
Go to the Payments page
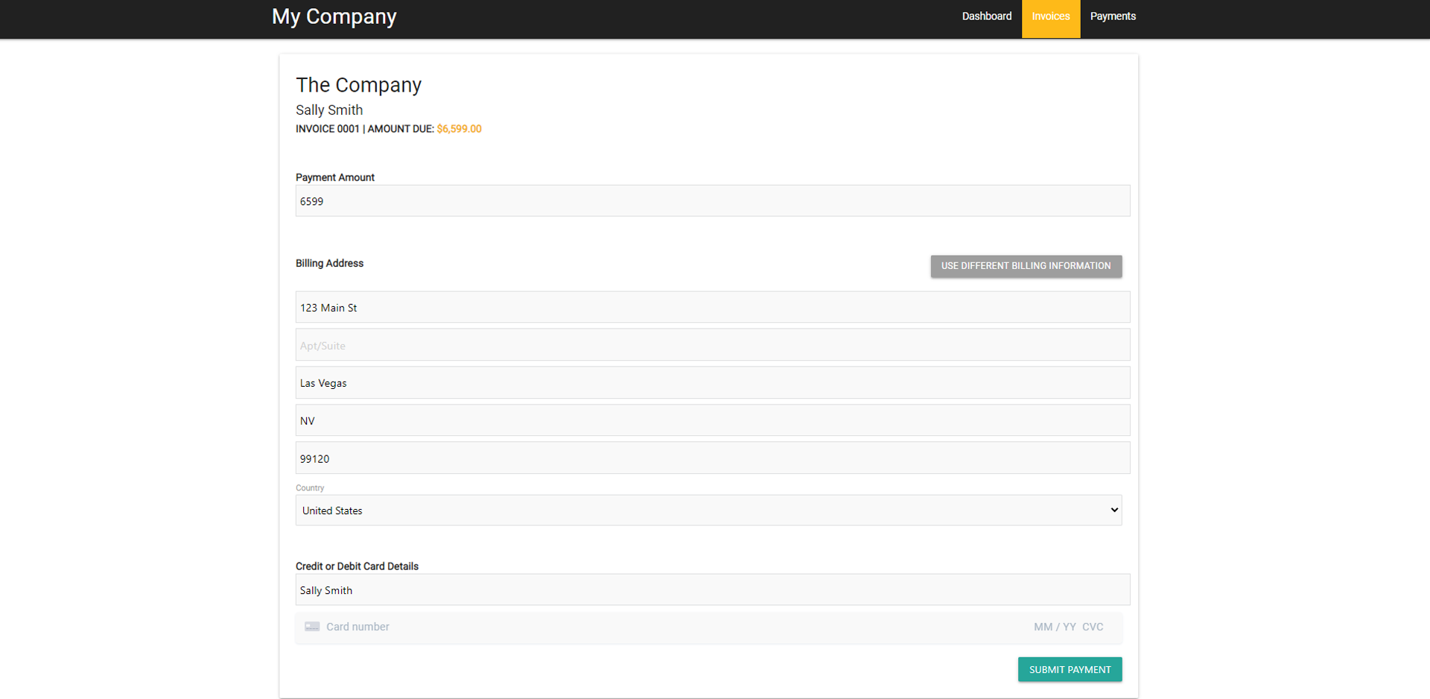(x=1112, y=16)
